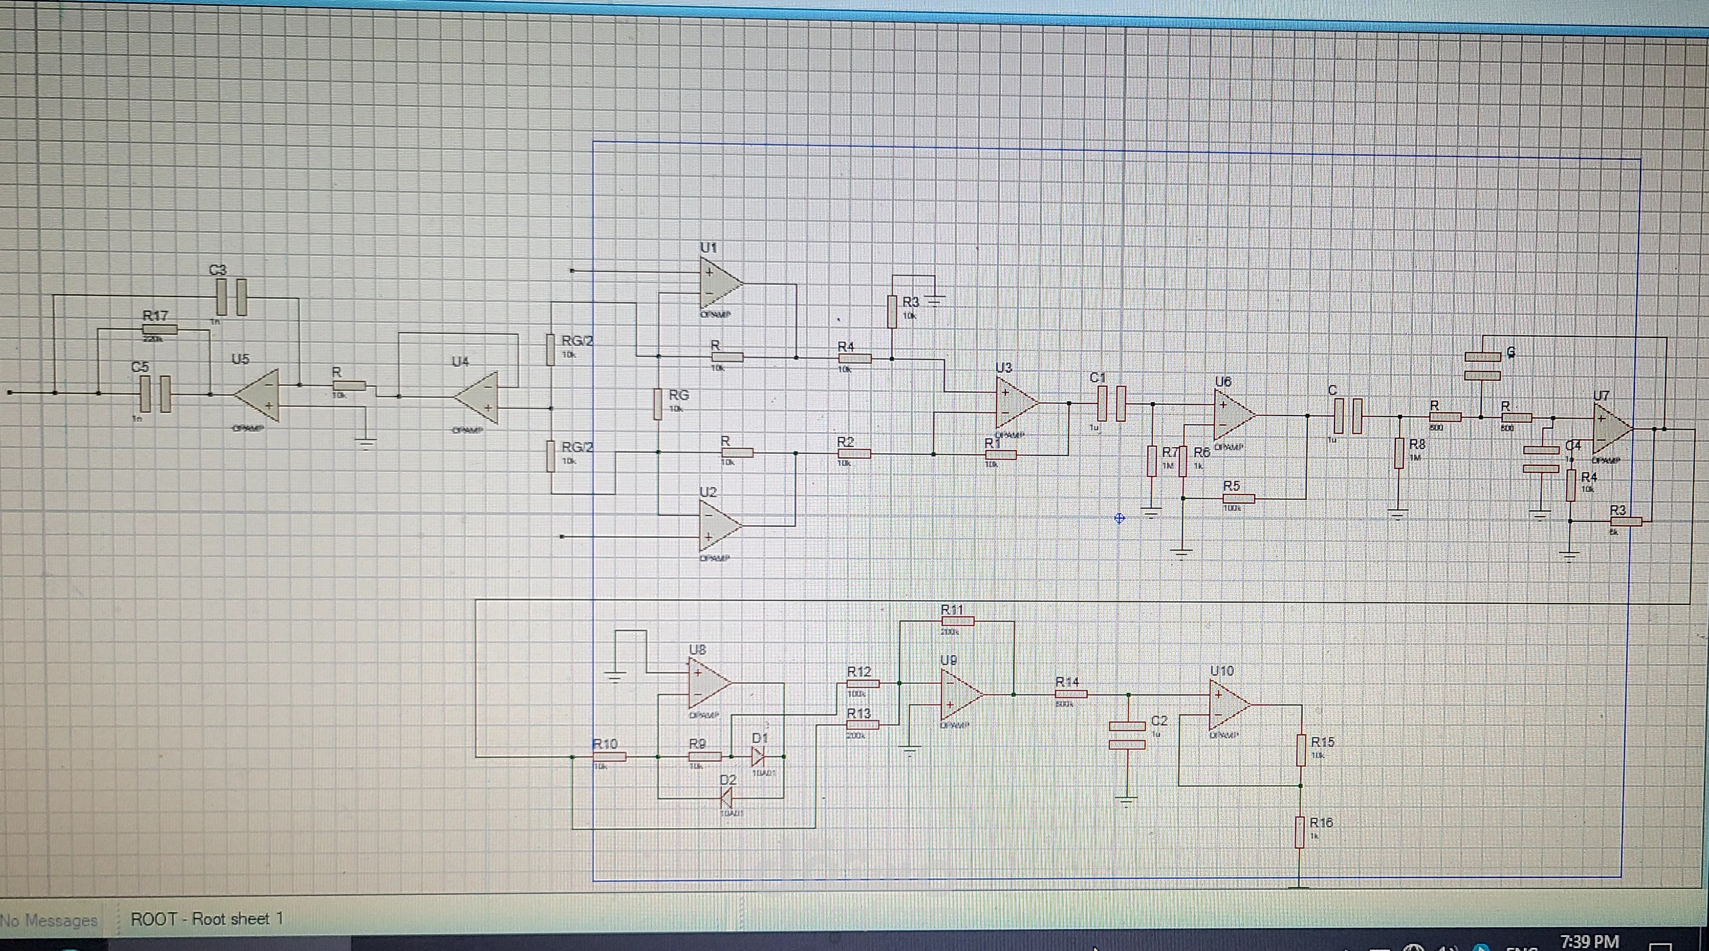Select op-amp U1 in the schematic
Screen dimensions: 1709x951
[721, 284]
